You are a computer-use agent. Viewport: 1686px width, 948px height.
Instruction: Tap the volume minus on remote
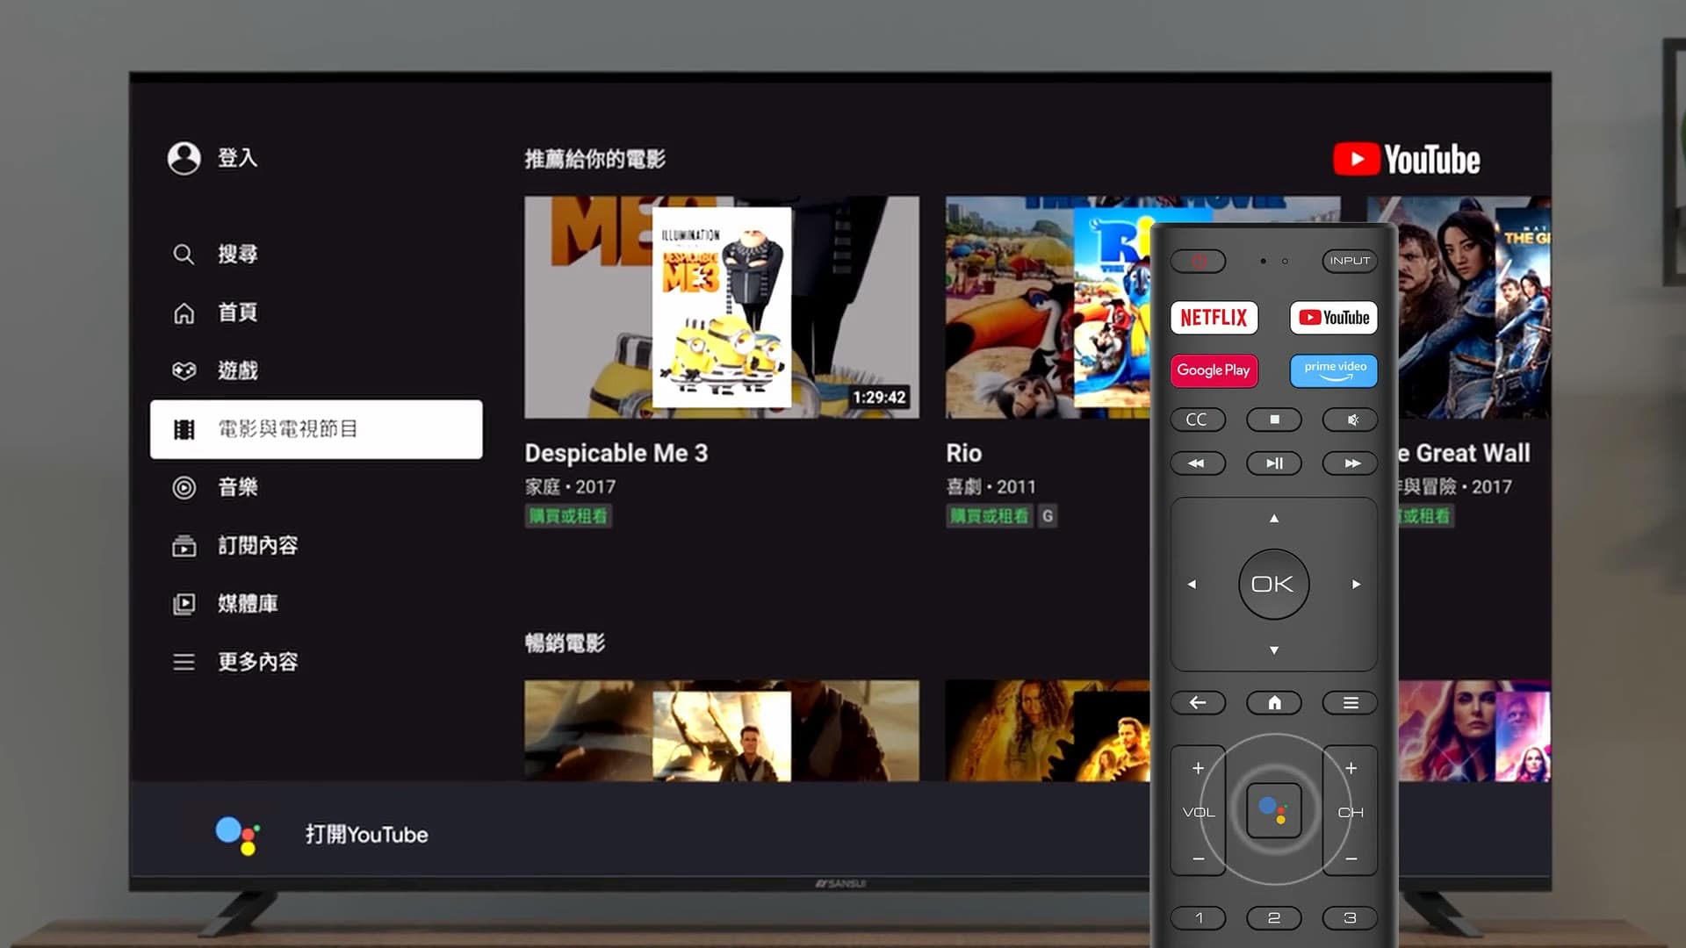[x=1198, y=858]
